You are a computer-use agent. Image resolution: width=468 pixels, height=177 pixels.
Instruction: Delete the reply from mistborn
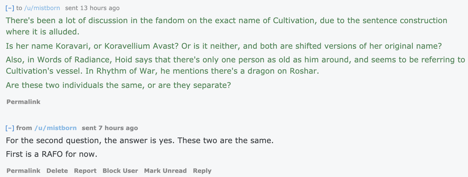[x=57, y=171]
